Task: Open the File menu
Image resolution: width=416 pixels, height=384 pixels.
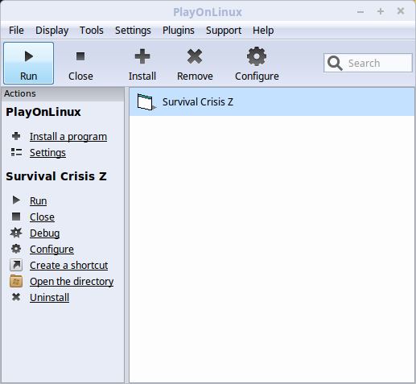Action: (x=16, y=31)
